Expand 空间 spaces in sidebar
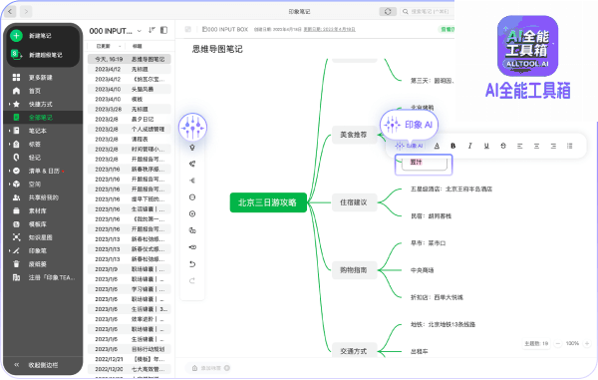The width and height of the screenshot is (598, 380). tap(9, 184)
